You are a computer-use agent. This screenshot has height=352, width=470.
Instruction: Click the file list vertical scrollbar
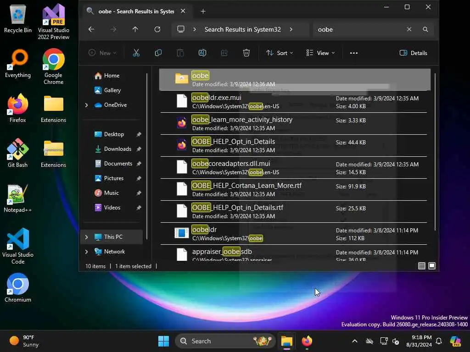coord(435,152)
